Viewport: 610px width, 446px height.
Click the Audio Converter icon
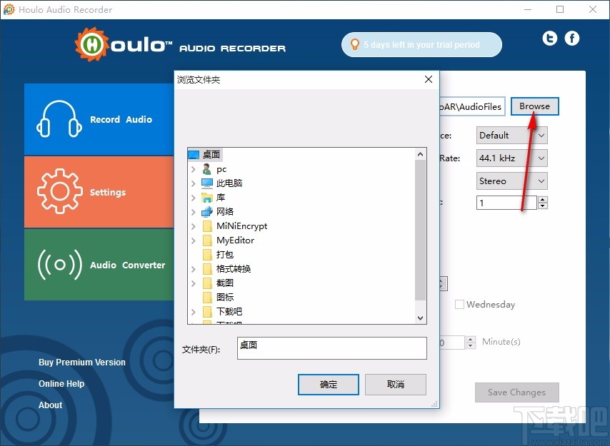click(59, 265)
